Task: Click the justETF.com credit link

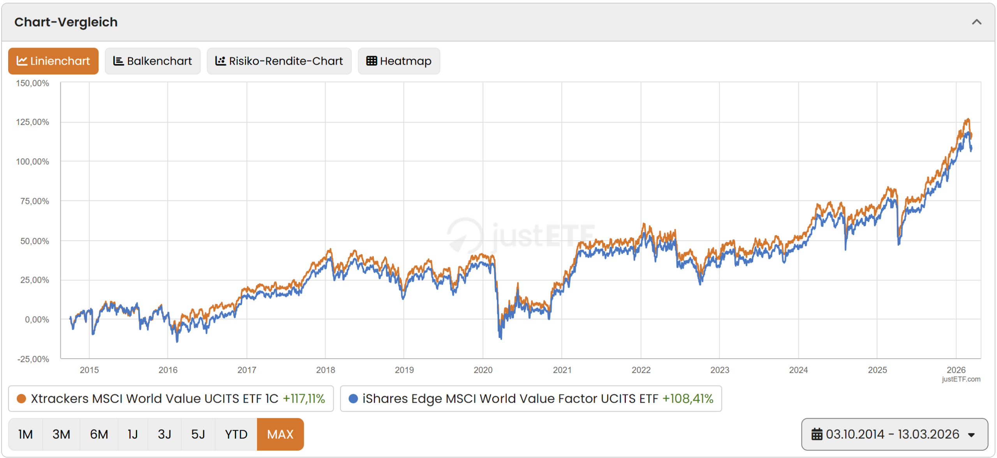Action: (x=961, y=379)
